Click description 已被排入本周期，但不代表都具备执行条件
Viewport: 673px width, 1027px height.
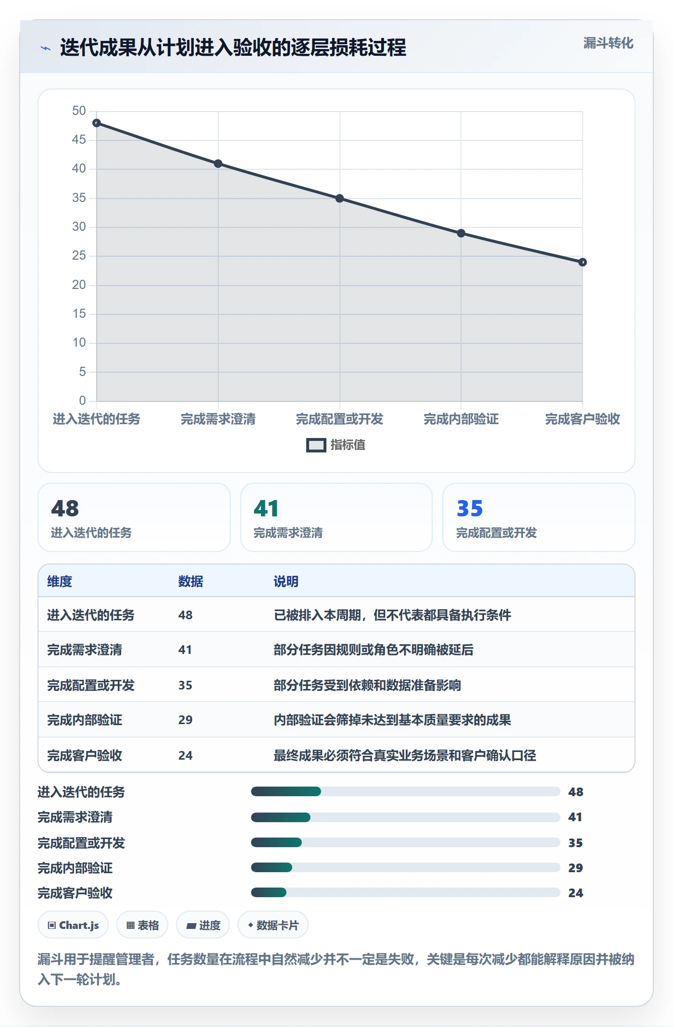[x=392, y=615]
